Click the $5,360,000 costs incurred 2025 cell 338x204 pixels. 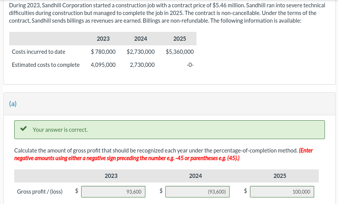pos(180,52)
